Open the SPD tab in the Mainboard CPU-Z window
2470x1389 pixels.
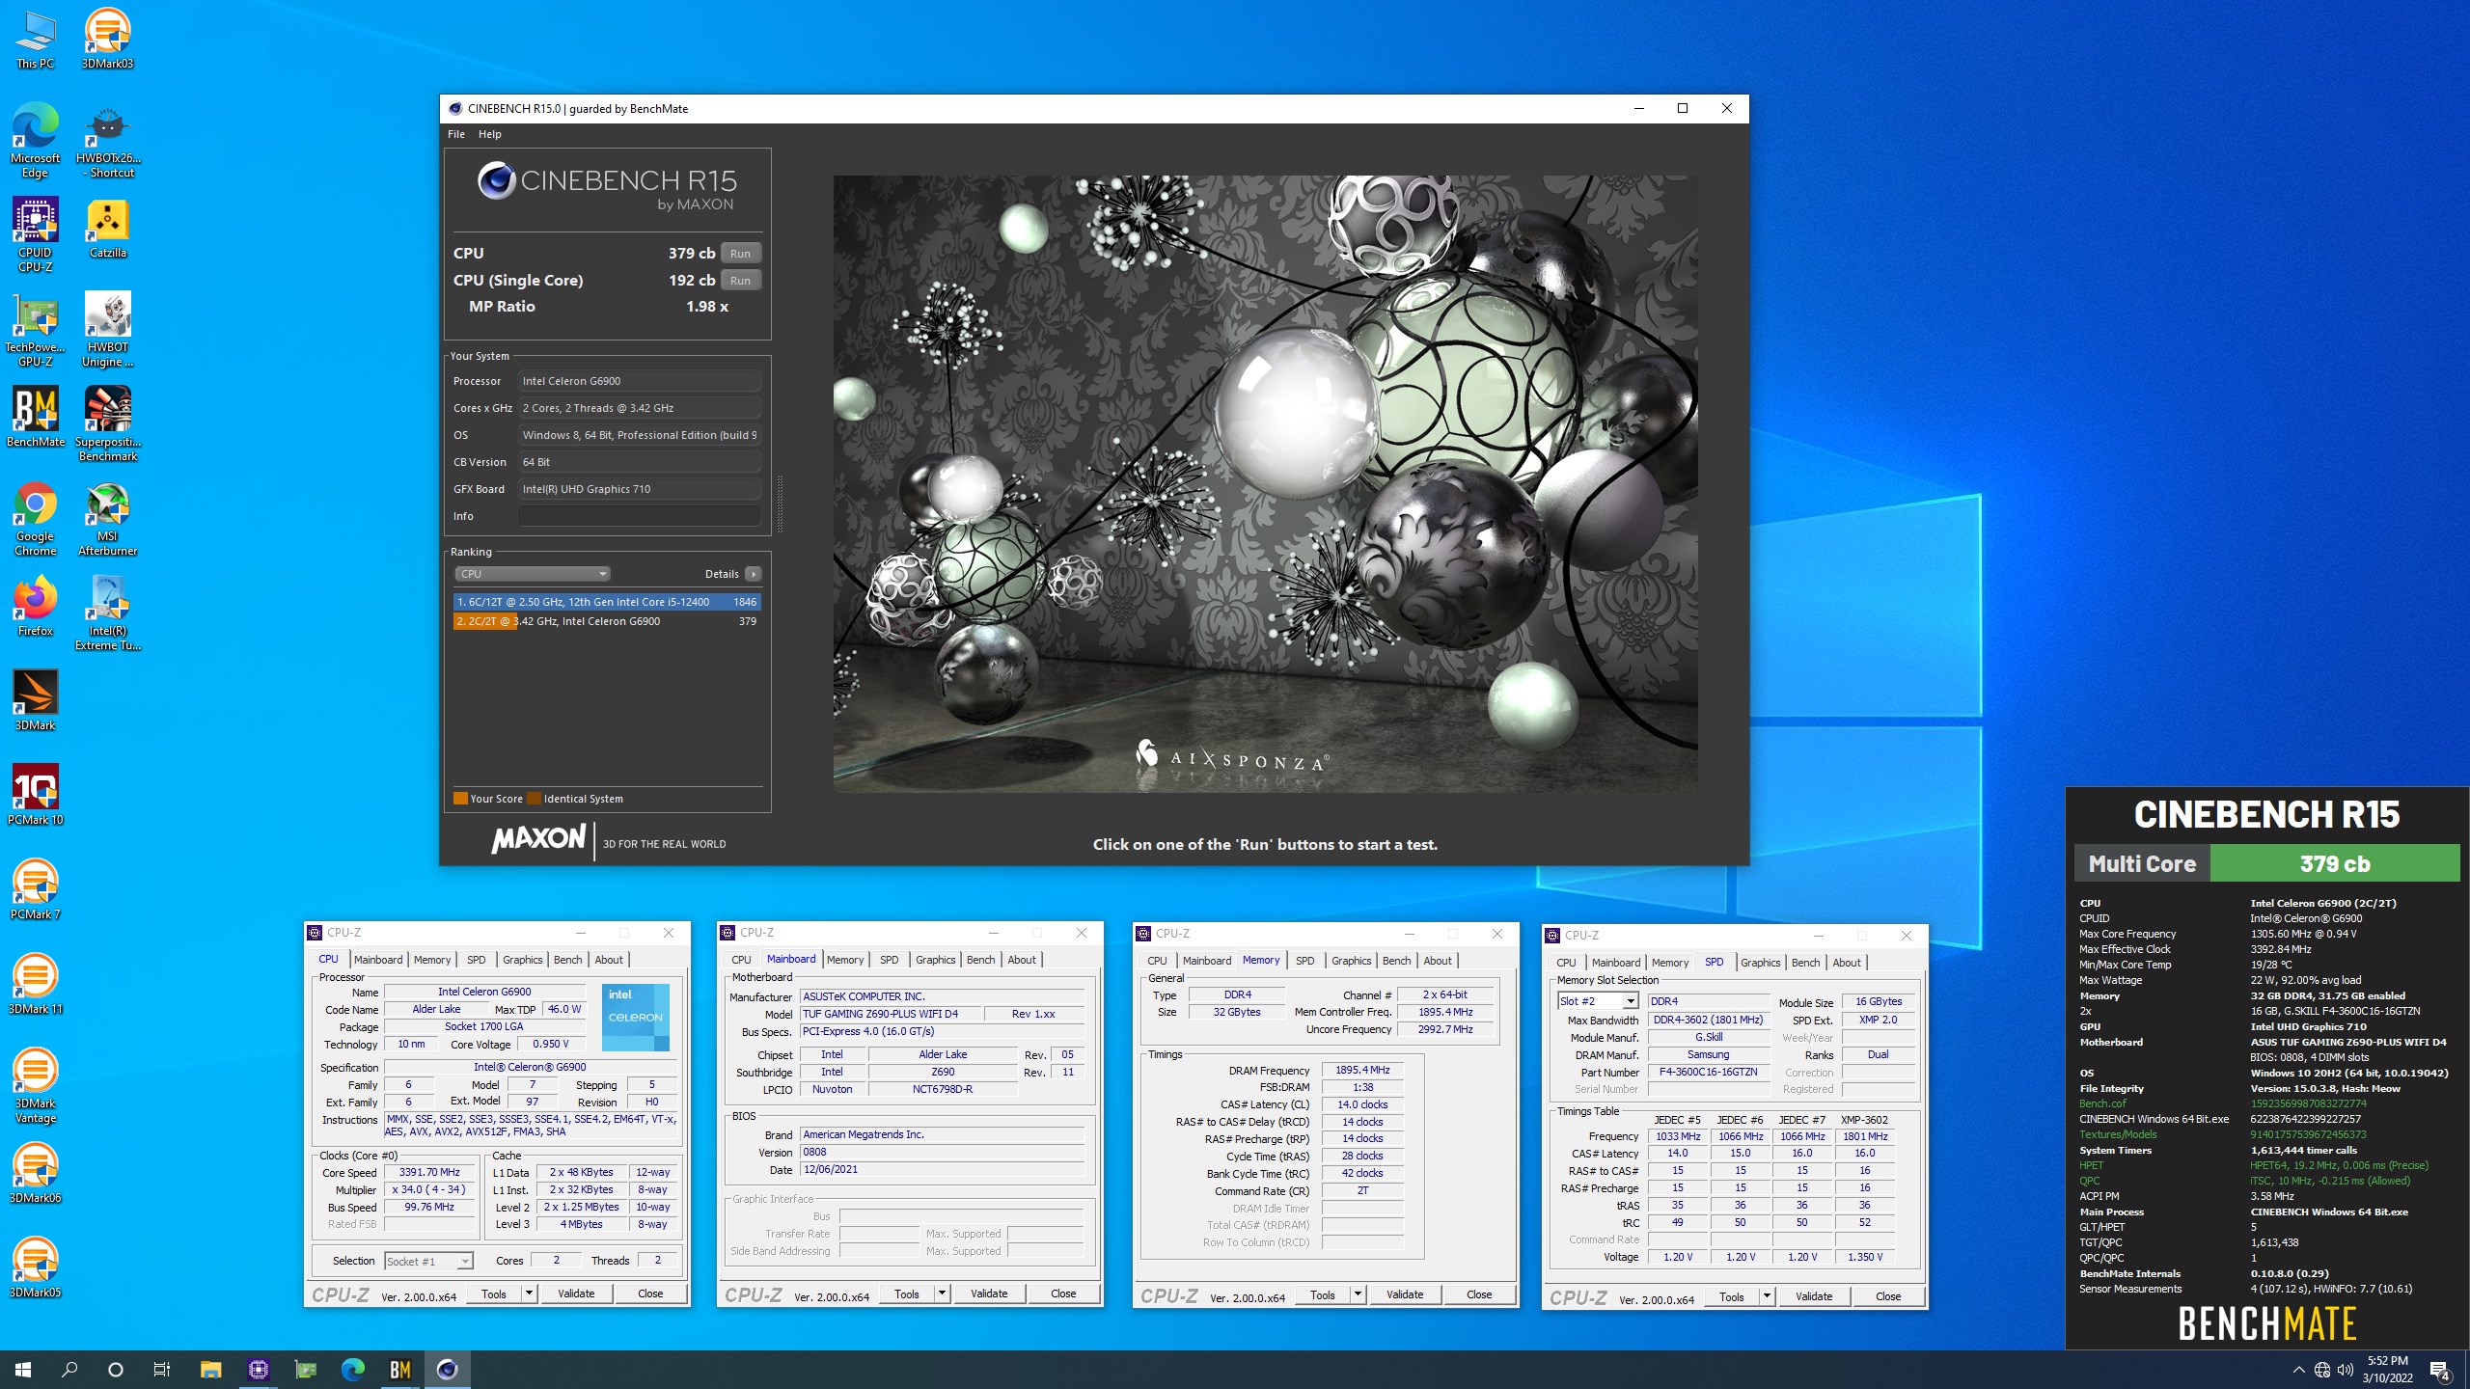(890, 960)
